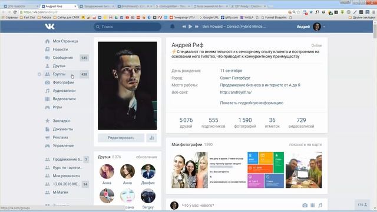The image size is (377, 212).
Task: Expand Показать подробную информацию
Action: click(252, 103)
